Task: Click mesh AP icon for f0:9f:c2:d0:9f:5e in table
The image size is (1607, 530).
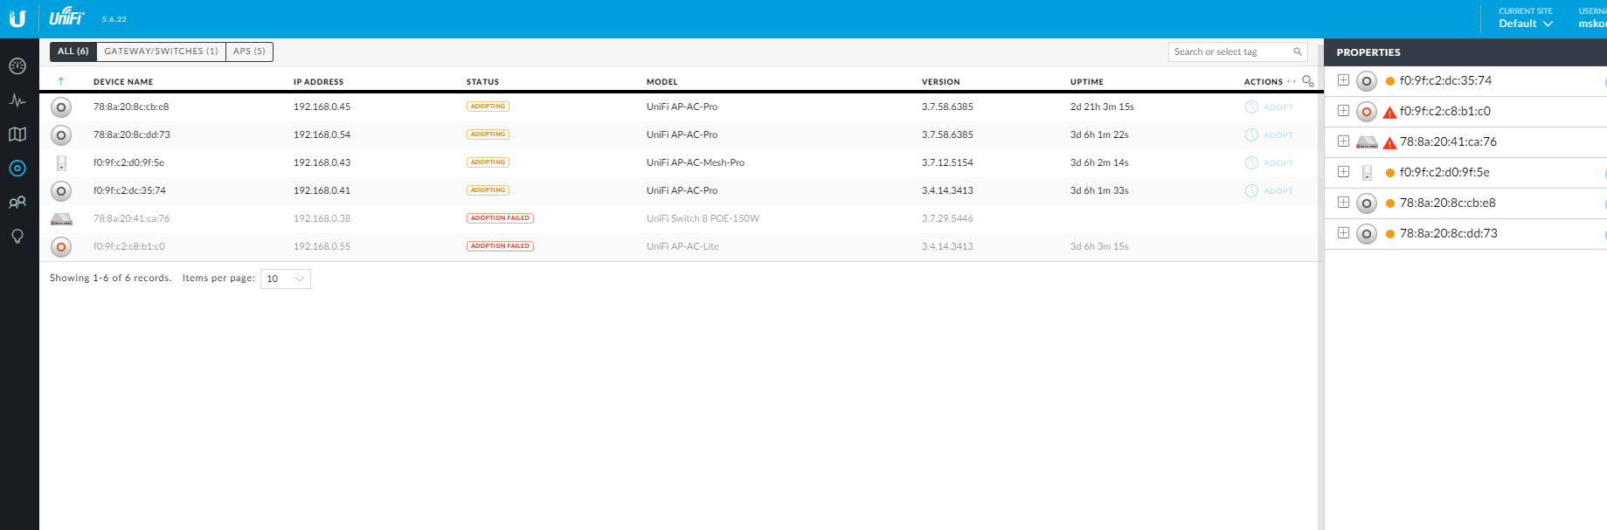Action: tap(61, 163)
